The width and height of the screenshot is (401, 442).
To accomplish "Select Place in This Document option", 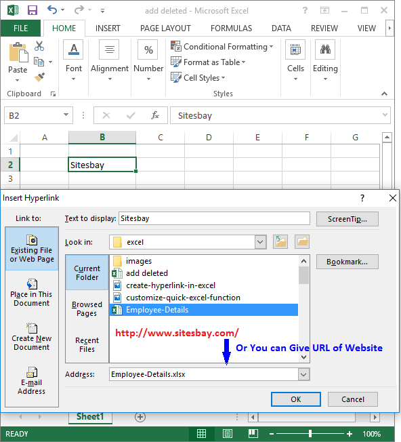I will click(x=32, y=293).
